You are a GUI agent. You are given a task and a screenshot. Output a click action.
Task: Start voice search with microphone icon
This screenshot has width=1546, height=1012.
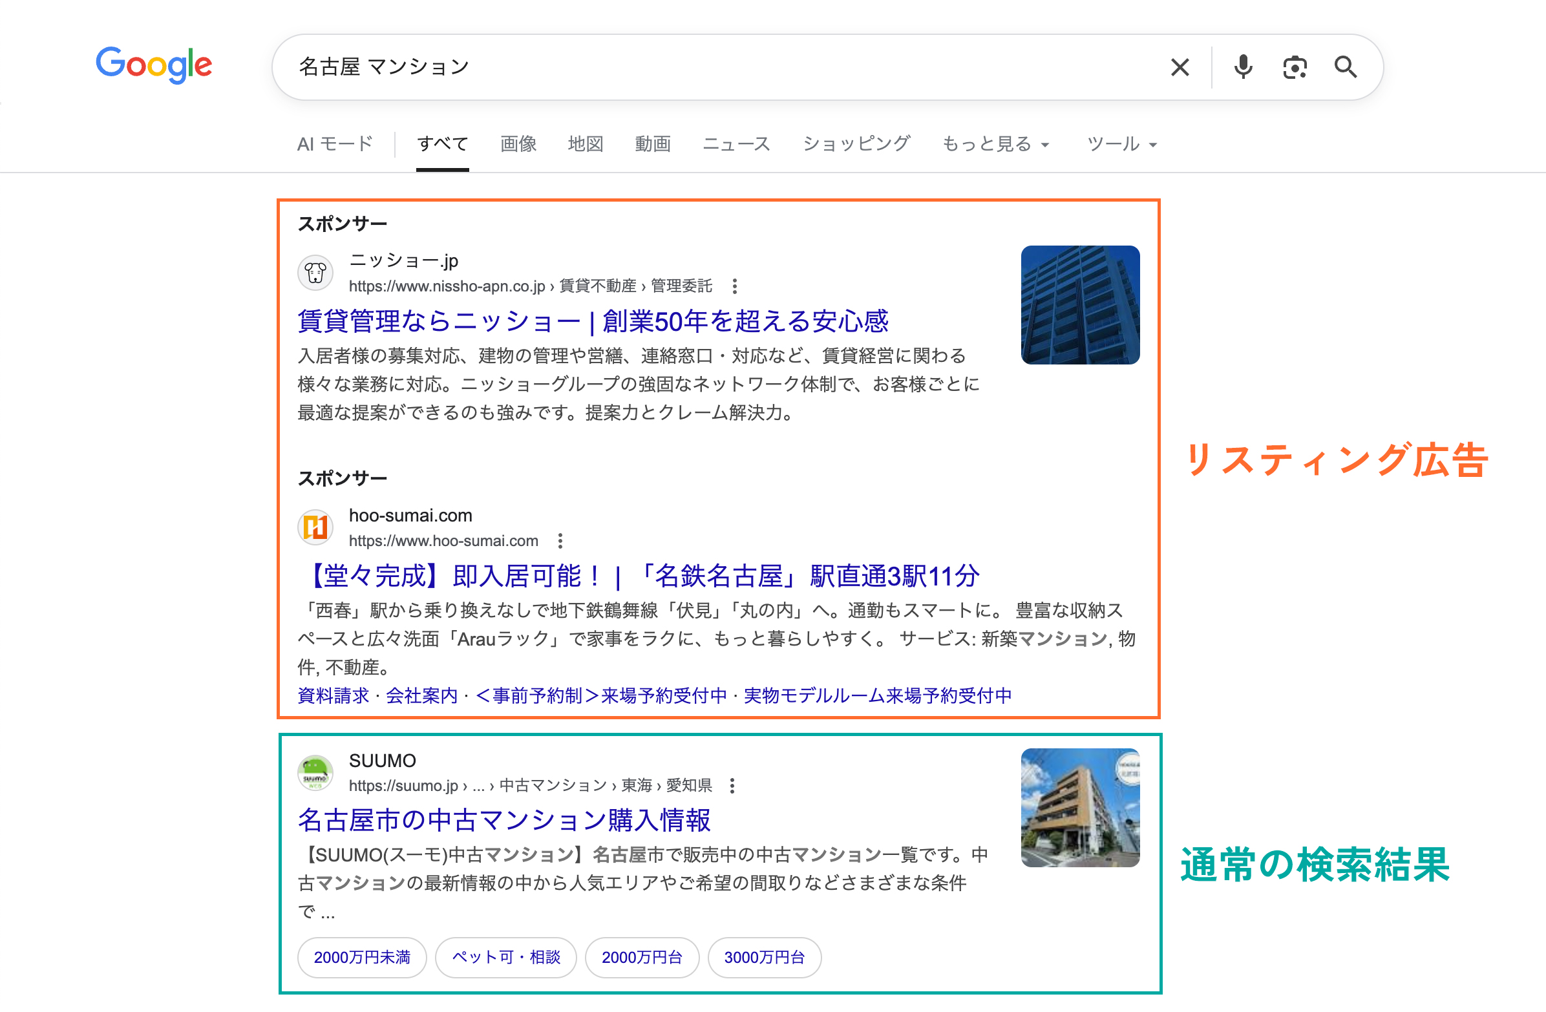coord(1243,67)
